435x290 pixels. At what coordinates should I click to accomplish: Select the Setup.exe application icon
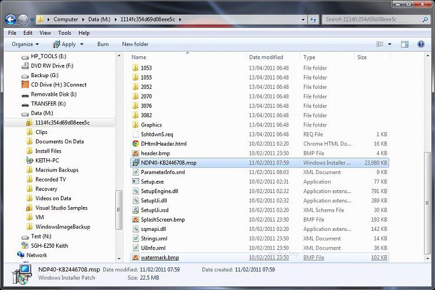click(135, 182)
